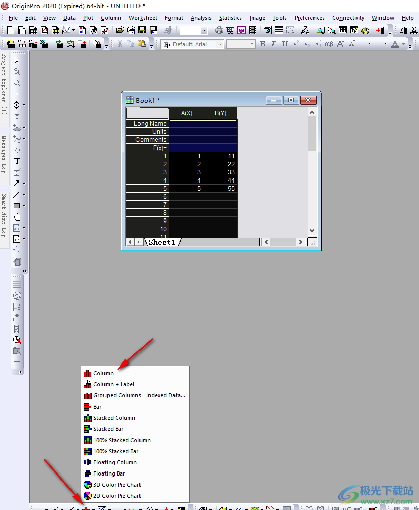
Task: Toggle Bold formatting
Action: click(262, 44)
